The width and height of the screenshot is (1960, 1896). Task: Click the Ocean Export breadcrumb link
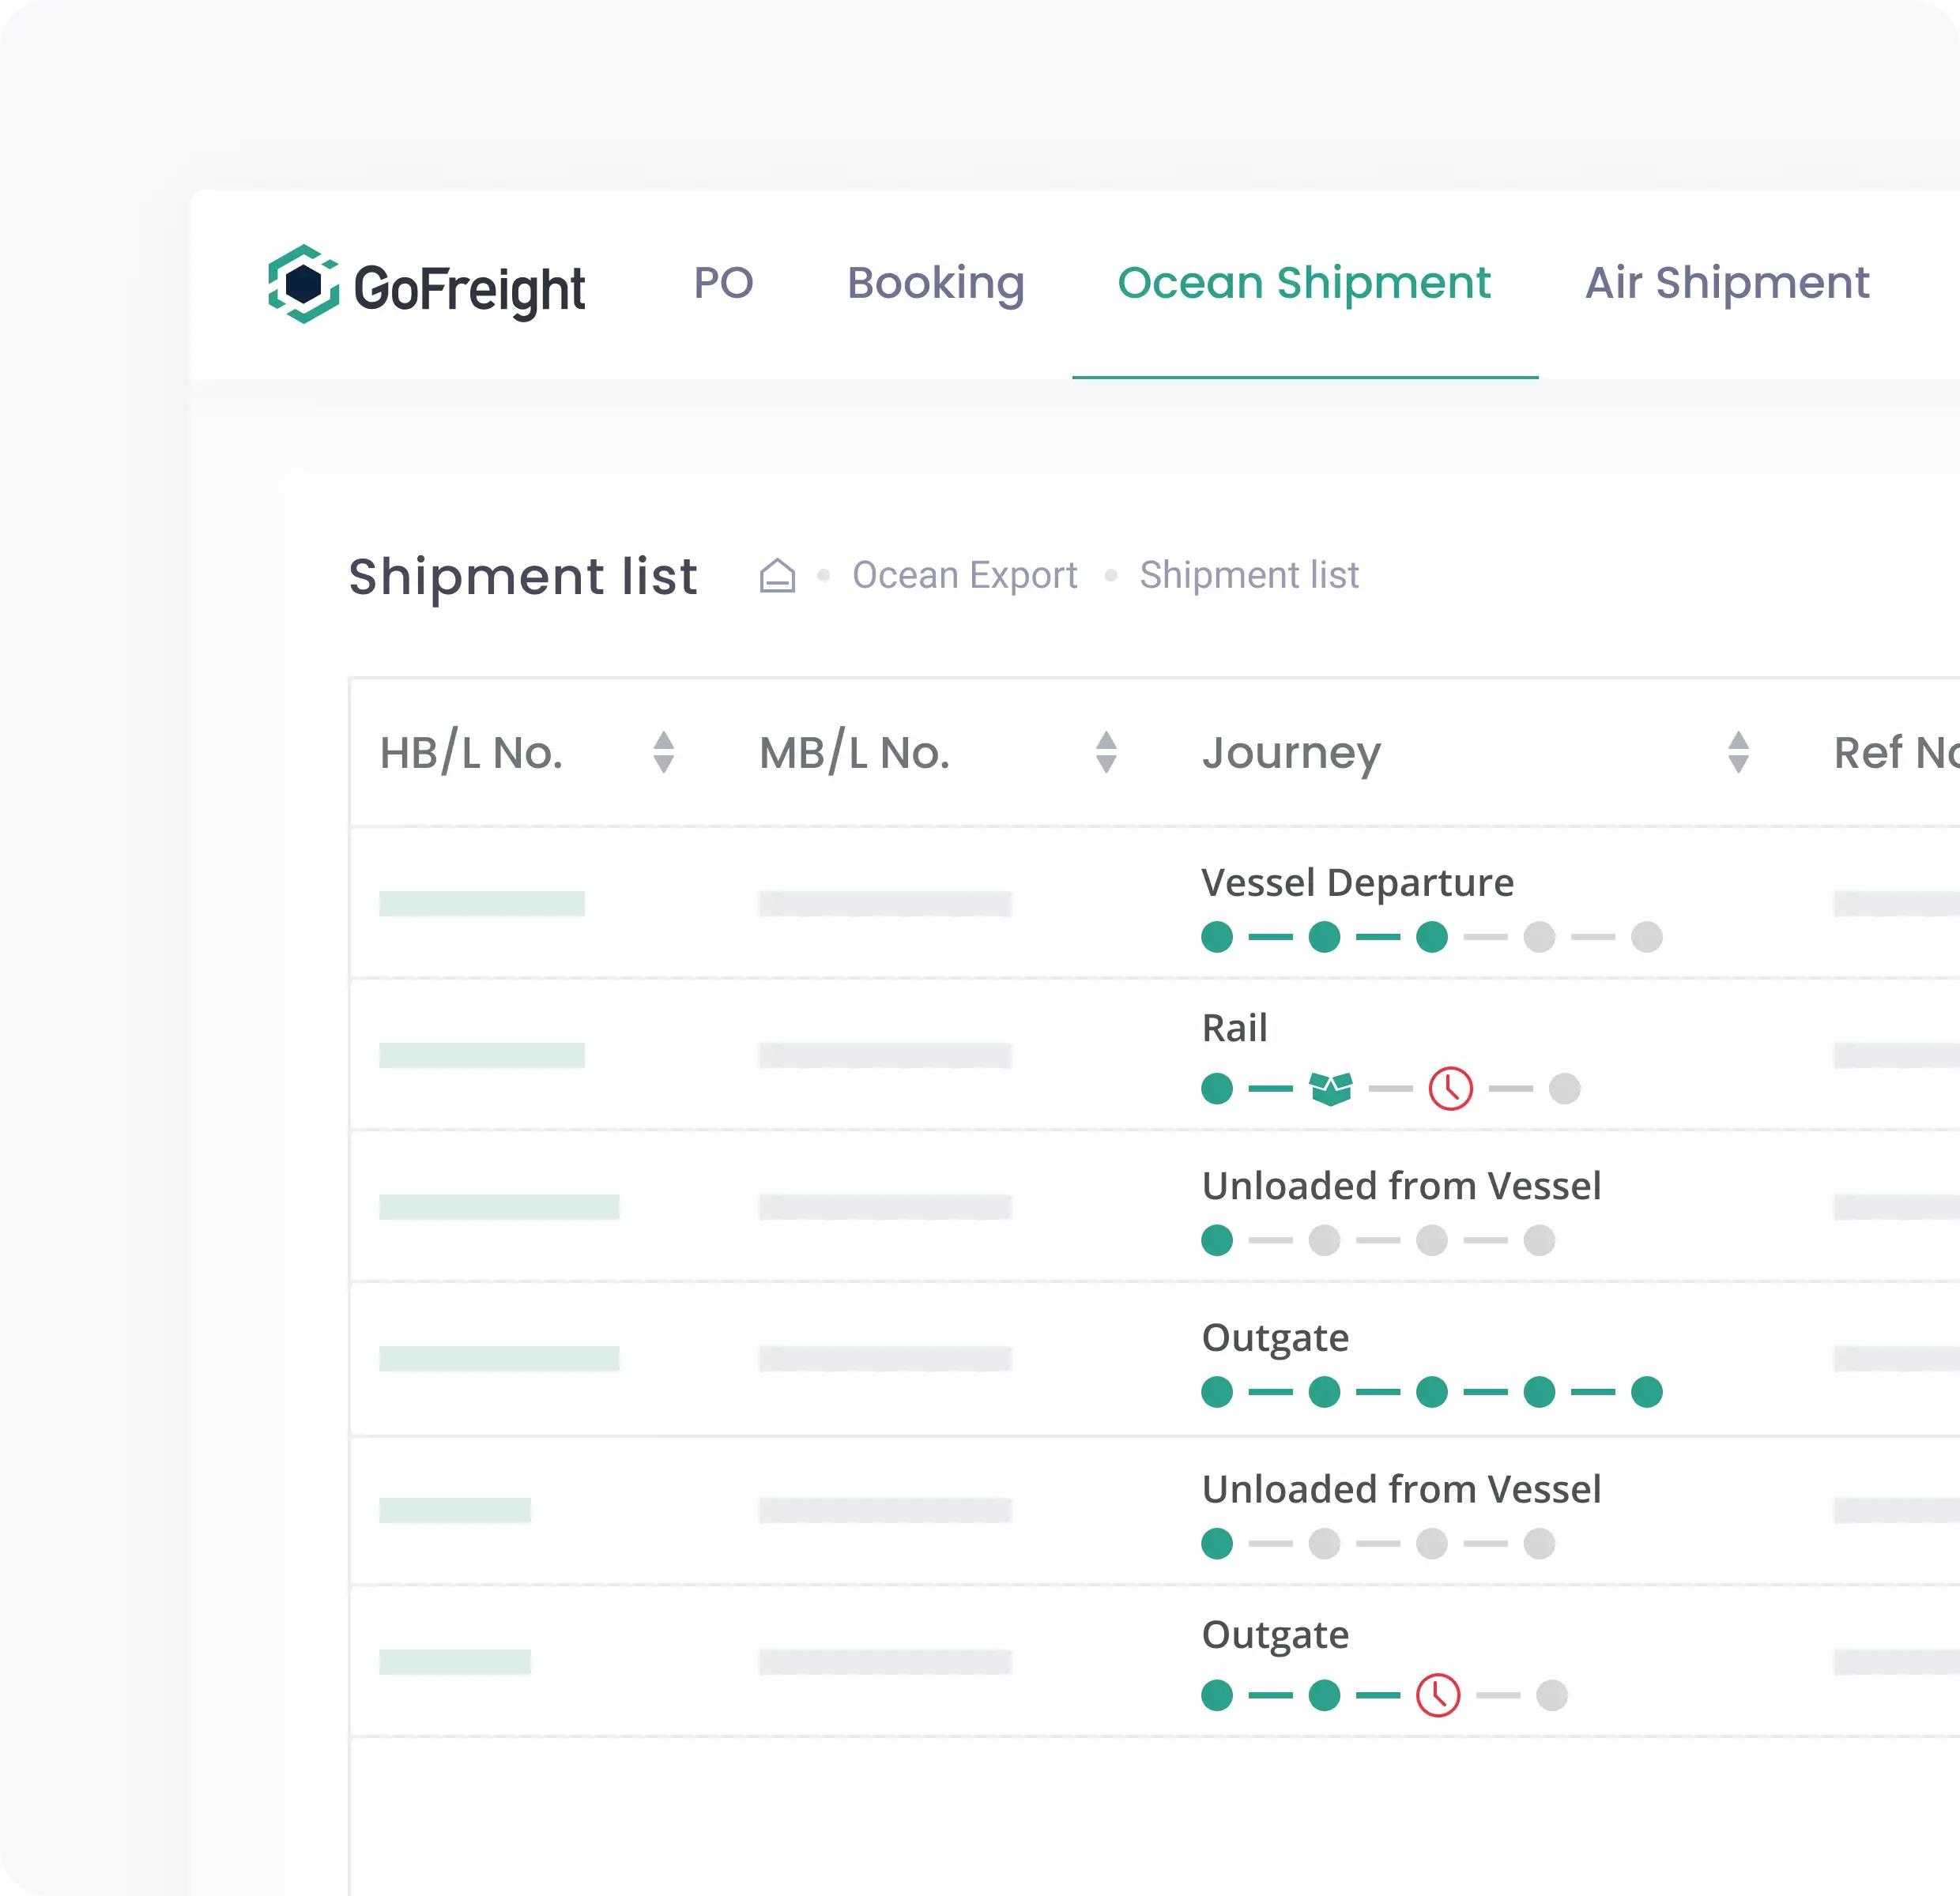963,574
